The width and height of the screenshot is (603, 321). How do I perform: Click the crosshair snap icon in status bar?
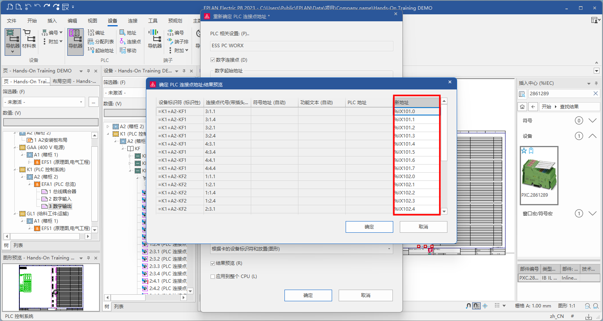[x=485, y=306]
